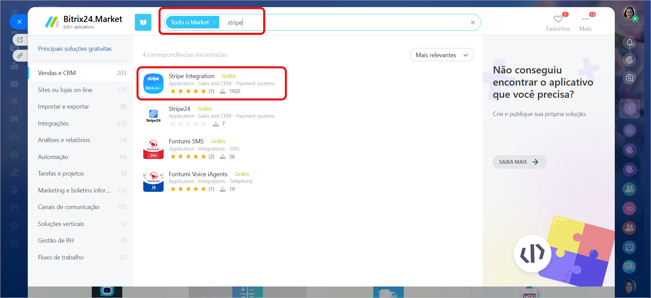Click the blue book catalog icon
The height and width of the screenshot is (298, 651).
143,22
